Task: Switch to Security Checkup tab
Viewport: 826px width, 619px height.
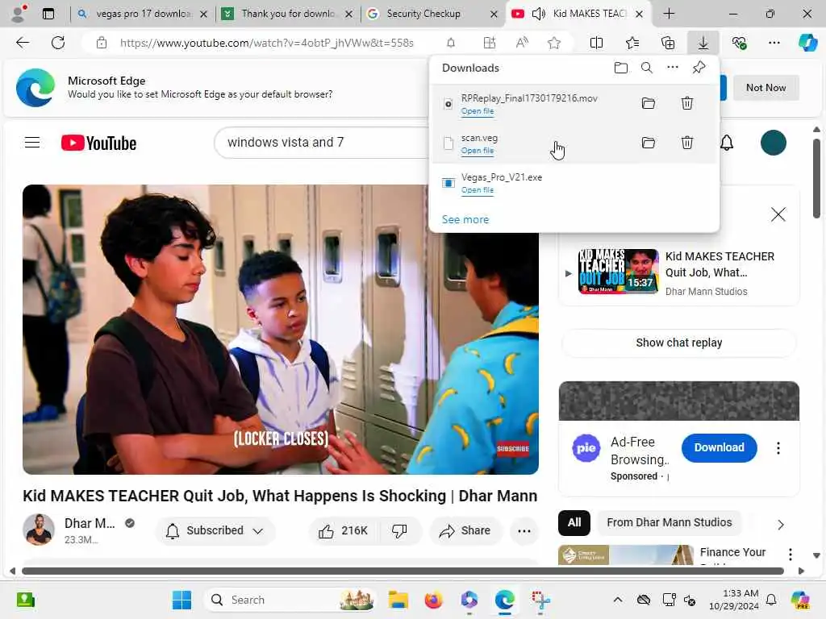Action: (424, 14)
